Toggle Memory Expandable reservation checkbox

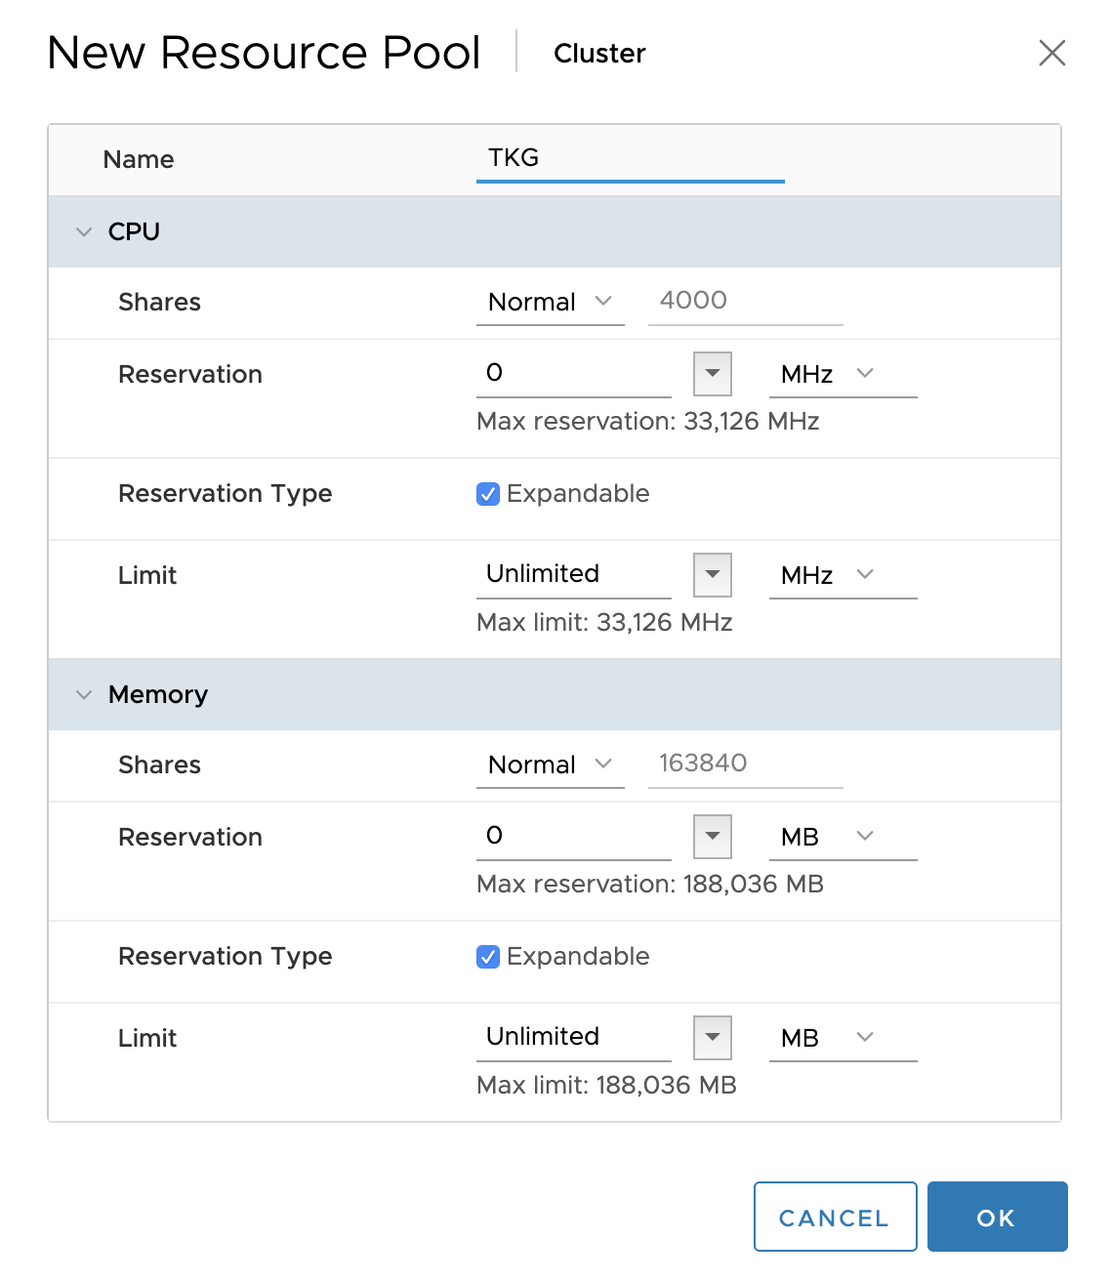click(x=488, y=957)
